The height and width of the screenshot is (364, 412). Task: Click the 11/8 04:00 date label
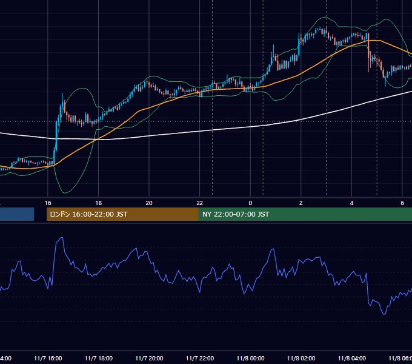[352, 358]
